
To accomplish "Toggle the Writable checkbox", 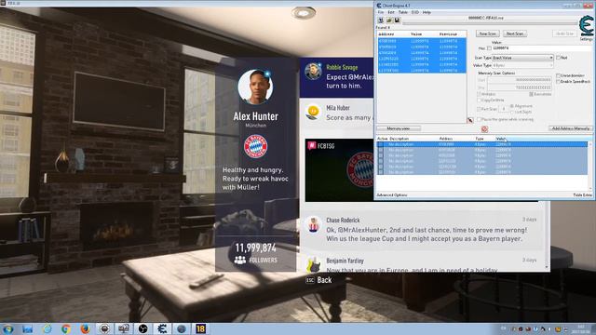I will click(x=480, y=94).
